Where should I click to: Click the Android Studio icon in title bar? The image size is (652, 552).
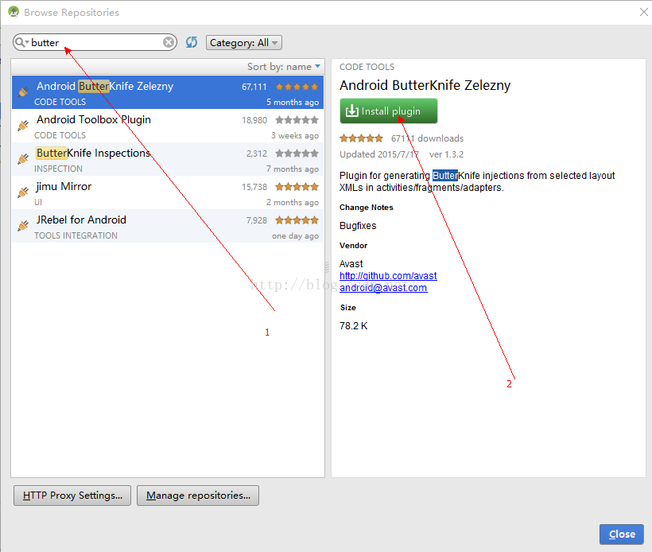14,12
